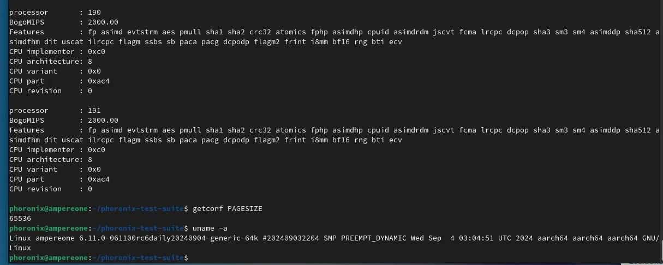
Task: Click the BogoMIPS value under processor 190
Action: 99,22
